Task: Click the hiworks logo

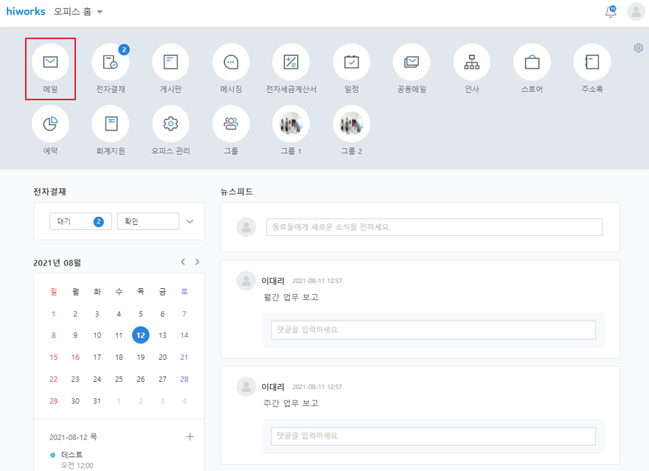Action: tap(26, 12)
